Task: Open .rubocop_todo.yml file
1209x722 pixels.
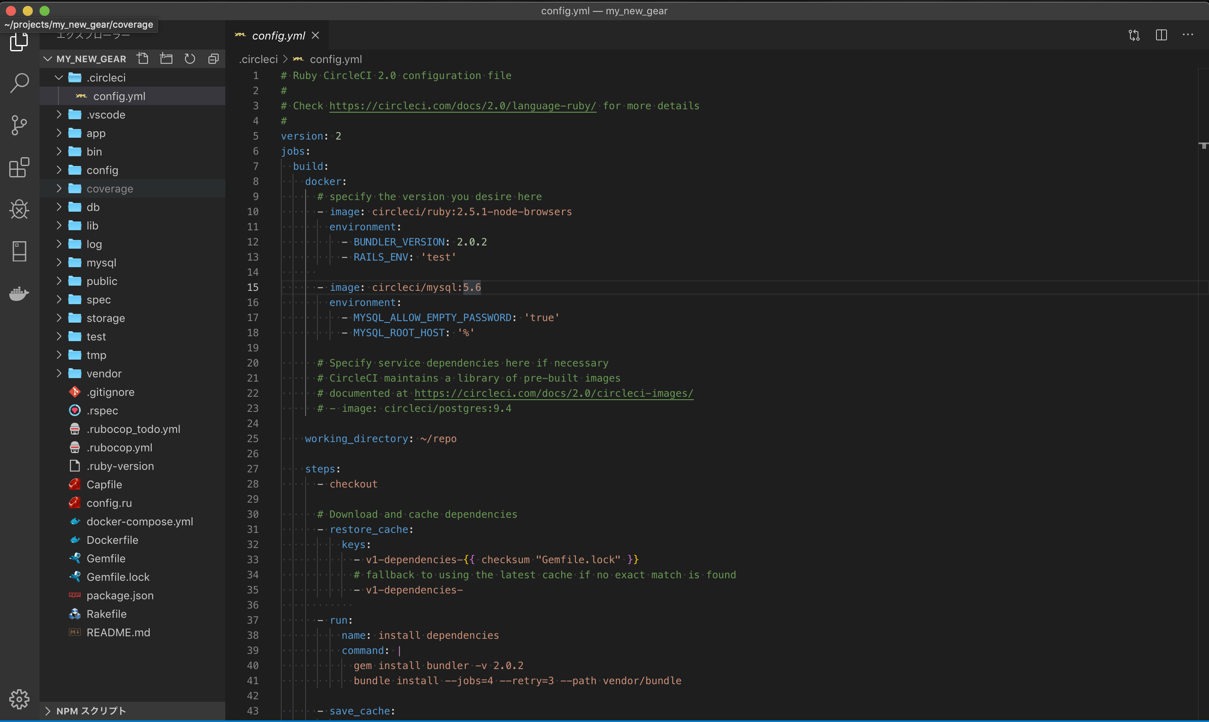Action: tap(132, 429)
